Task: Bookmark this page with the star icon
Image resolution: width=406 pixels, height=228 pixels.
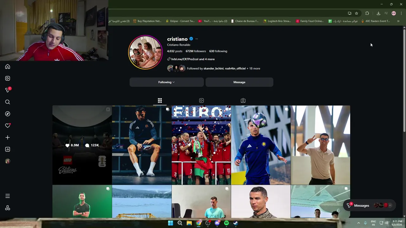Action: point(357,13)
